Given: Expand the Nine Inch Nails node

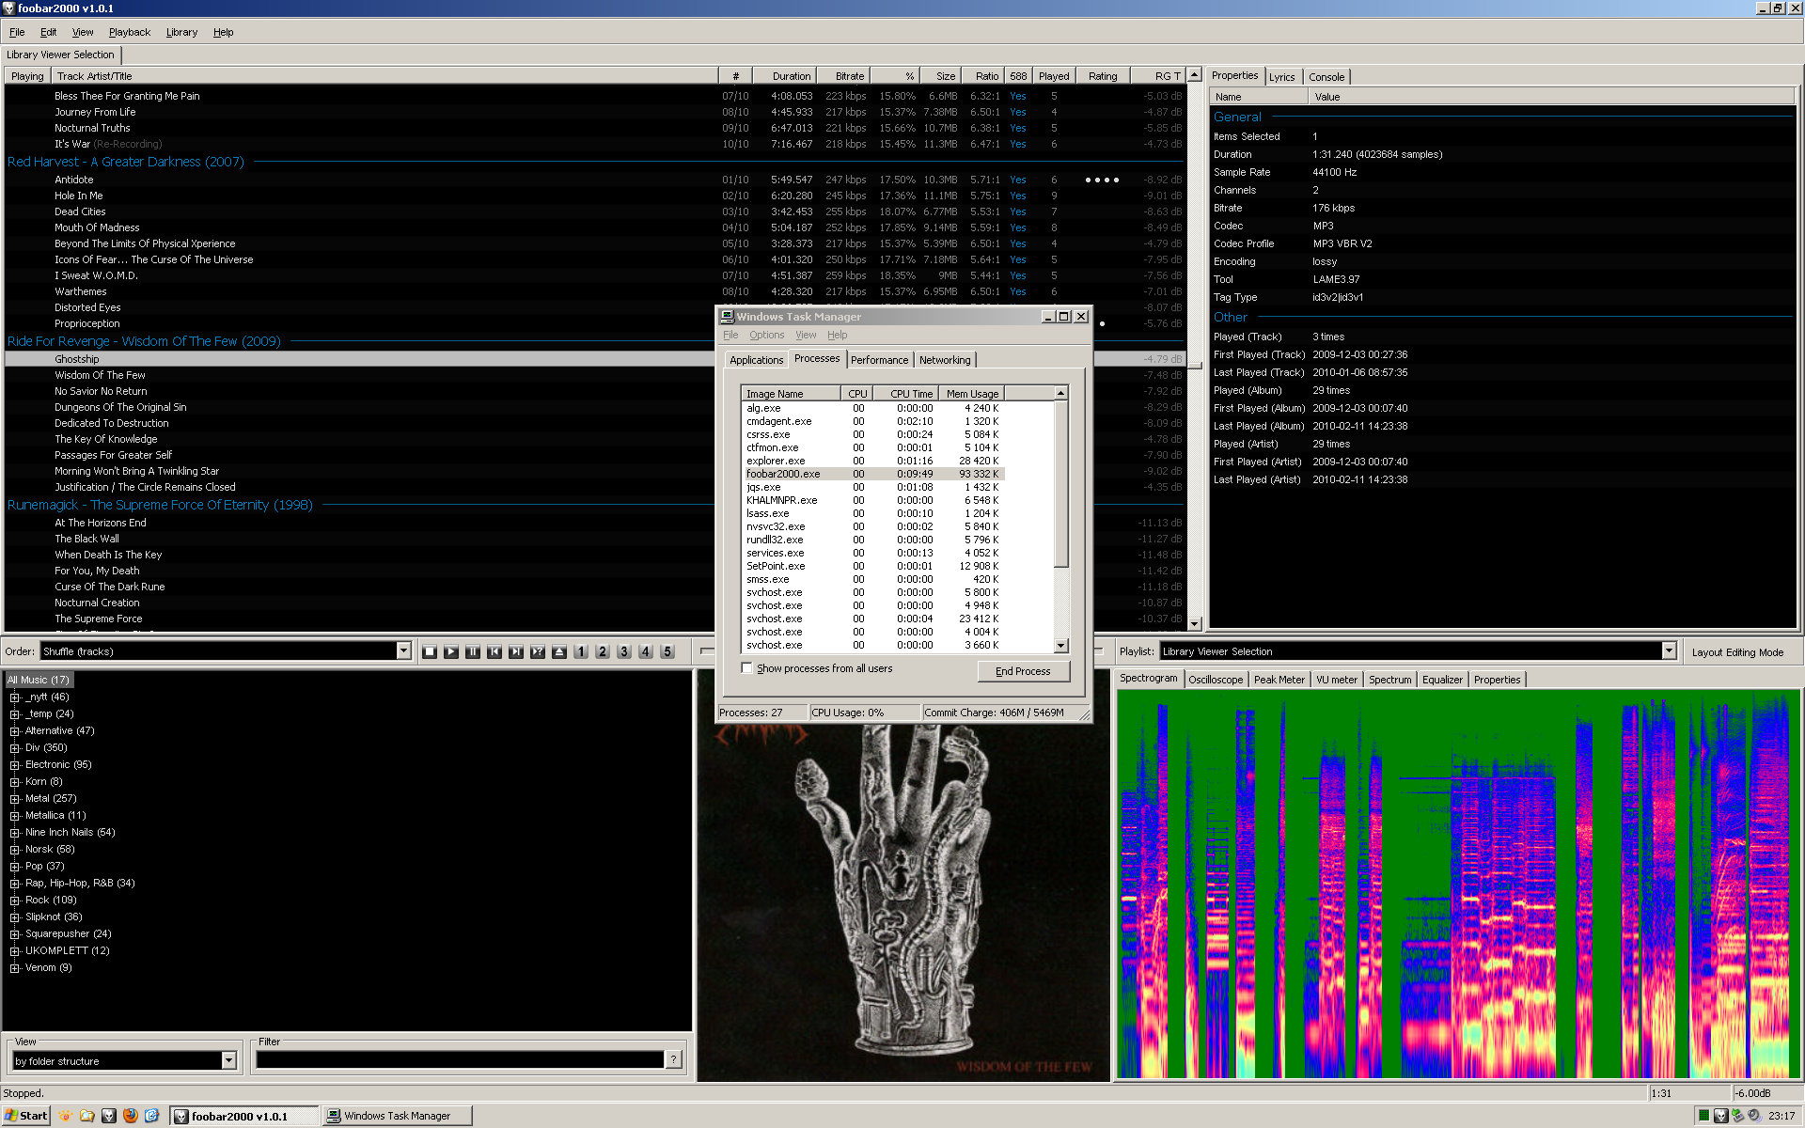Looking at the screenshot, I should coord(15,833).
